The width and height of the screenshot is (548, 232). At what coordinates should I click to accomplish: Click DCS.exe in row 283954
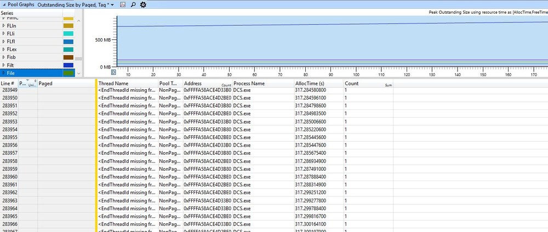(x=242, y=130)
